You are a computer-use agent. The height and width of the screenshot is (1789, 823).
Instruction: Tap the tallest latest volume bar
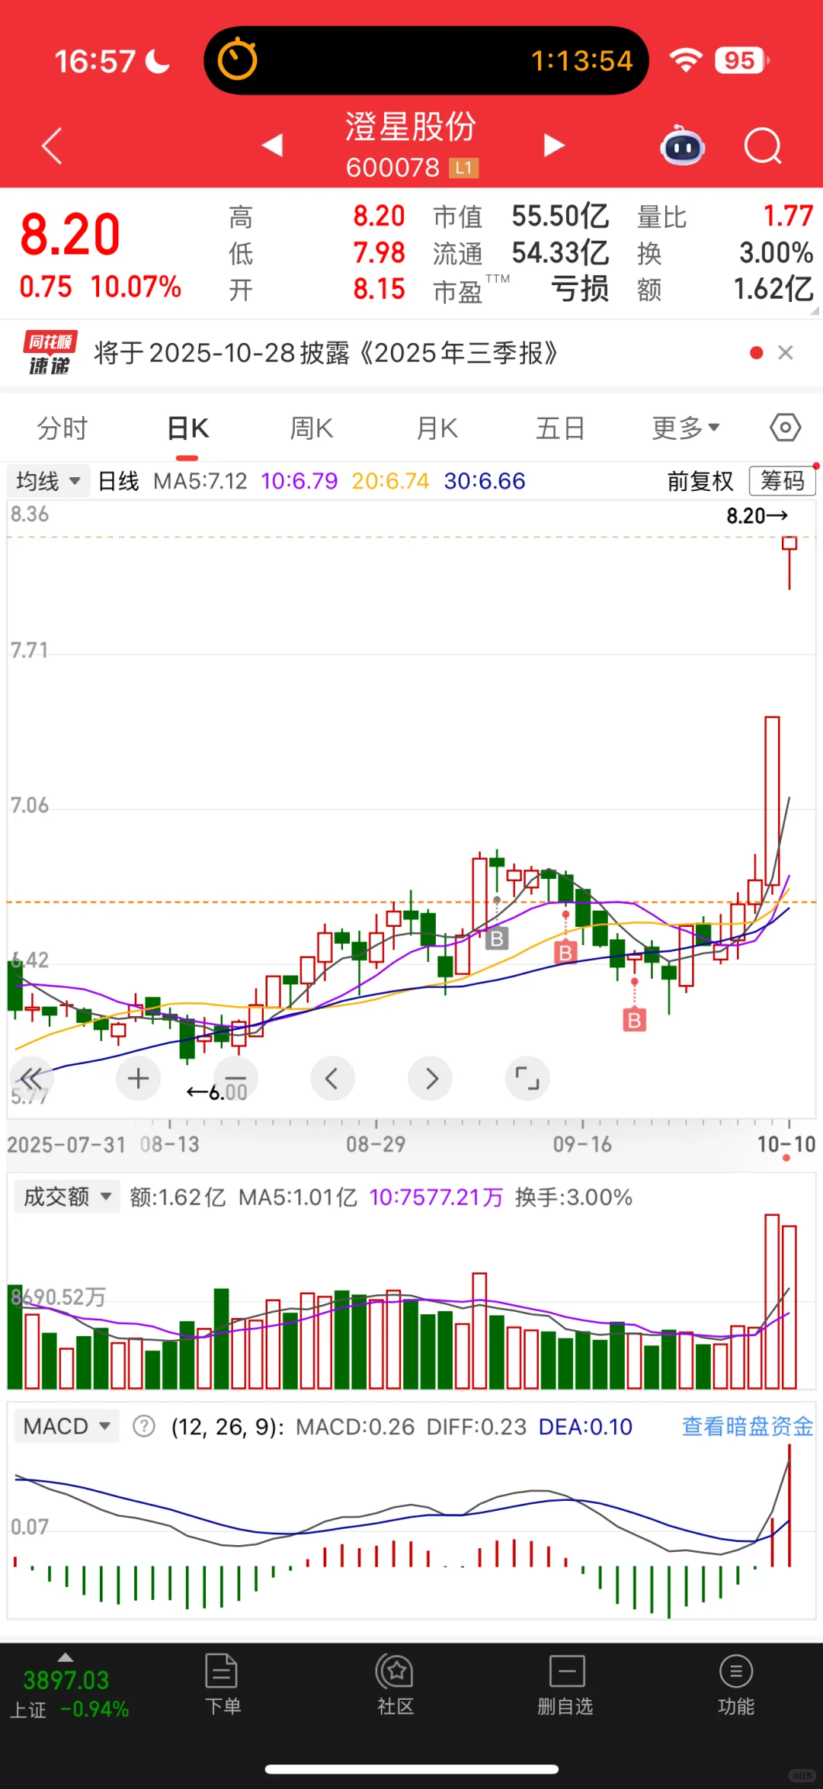click(x=772, y=1301)
